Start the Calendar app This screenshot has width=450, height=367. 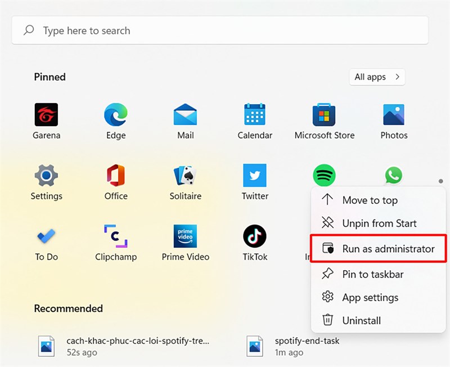[255, 115]
